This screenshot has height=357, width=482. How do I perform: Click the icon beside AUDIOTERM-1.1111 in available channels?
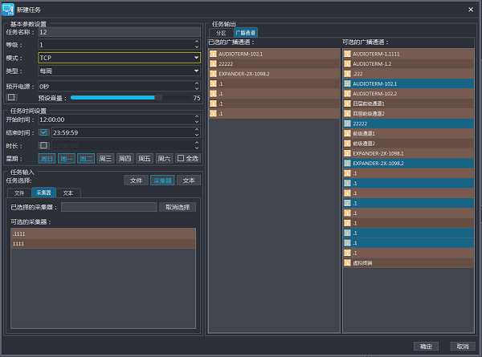[347, 54]
